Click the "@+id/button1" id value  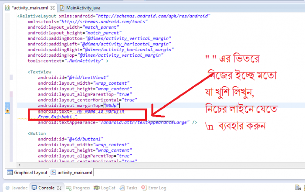(85, 139)
